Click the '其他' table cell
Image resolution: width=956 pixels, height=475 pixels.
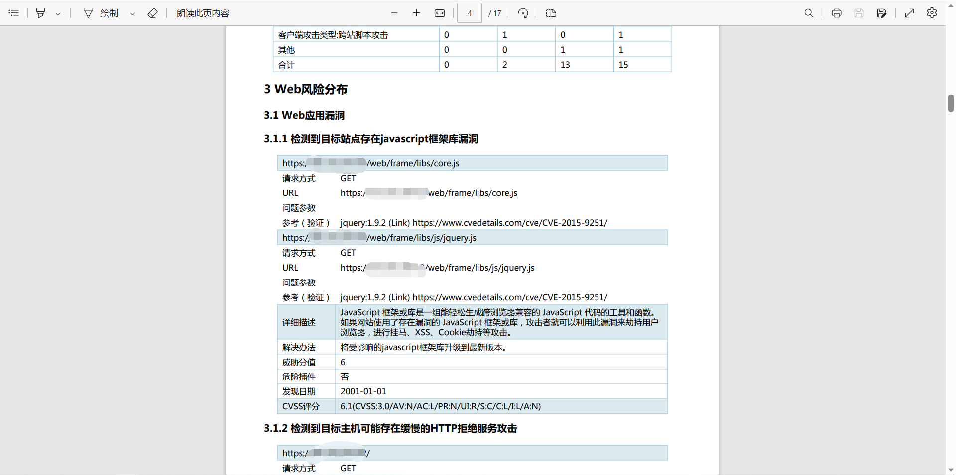tap(356, 50)
